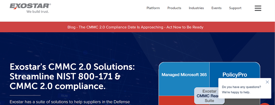Click the "We build trust." tagline
This screenshot has width=275, height=105.
tap(38, 12)
